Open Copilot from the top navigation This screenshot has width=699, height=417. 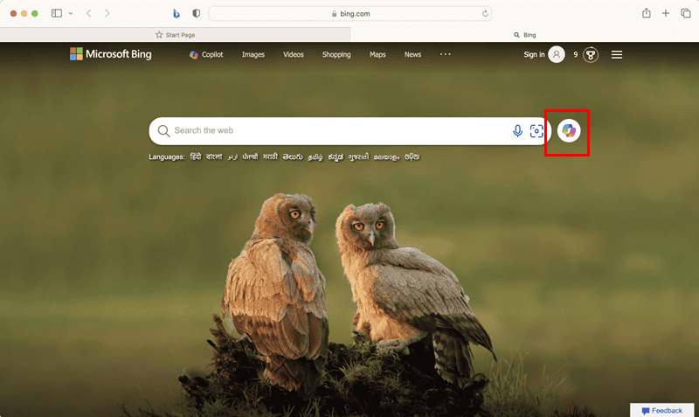[x=206, y=54]
